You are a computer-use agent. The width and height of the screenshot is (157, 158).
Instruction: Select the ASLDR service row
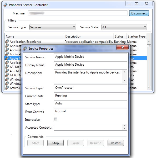(x=13, y=67)
